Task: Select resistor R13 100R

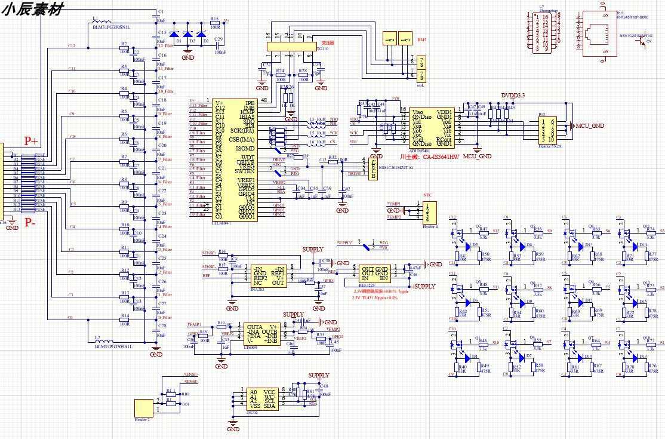Action: pos(124,297)
